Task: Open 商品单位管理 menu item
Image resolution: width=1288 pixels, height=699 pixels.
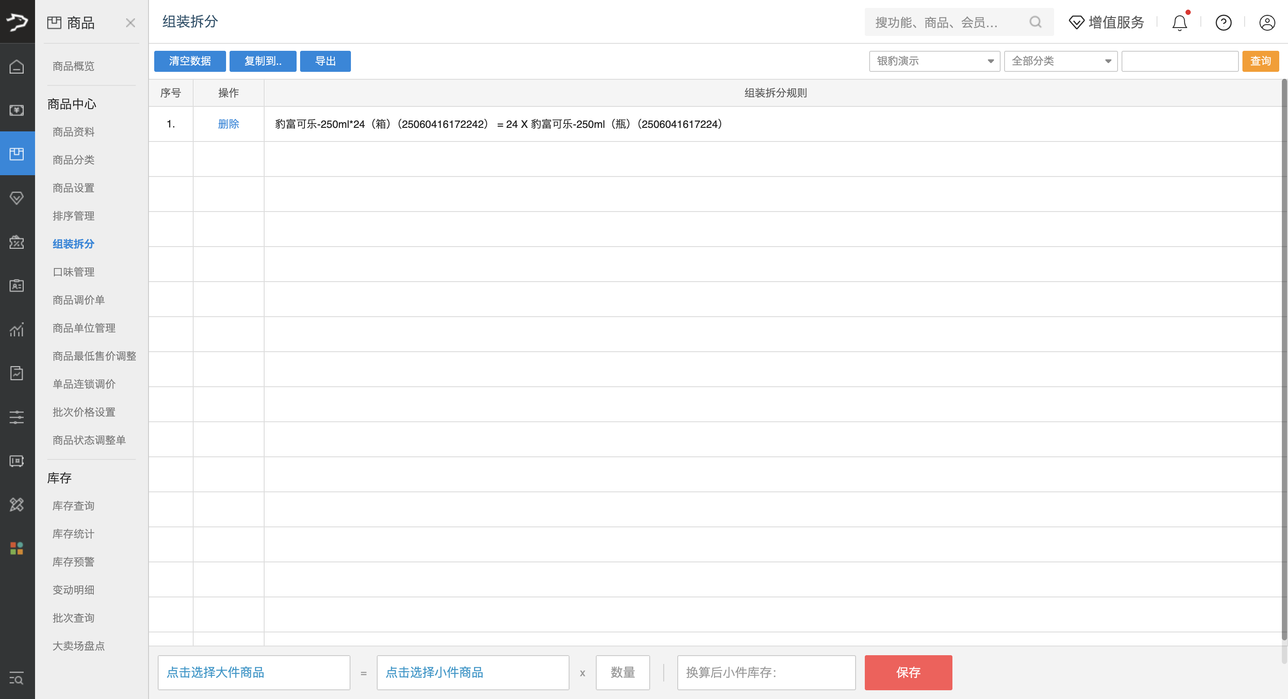Action: click(84, 328)
